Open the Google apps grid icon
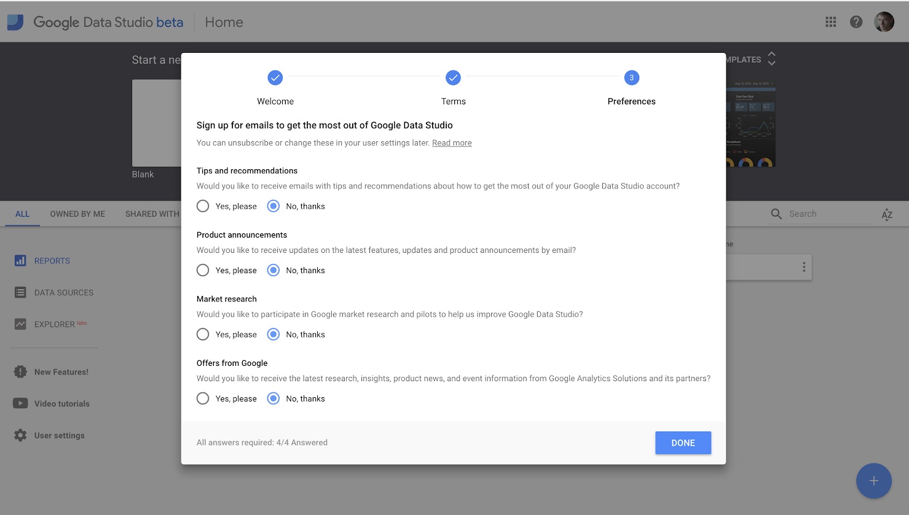909x515 pixels. [830, 22]
